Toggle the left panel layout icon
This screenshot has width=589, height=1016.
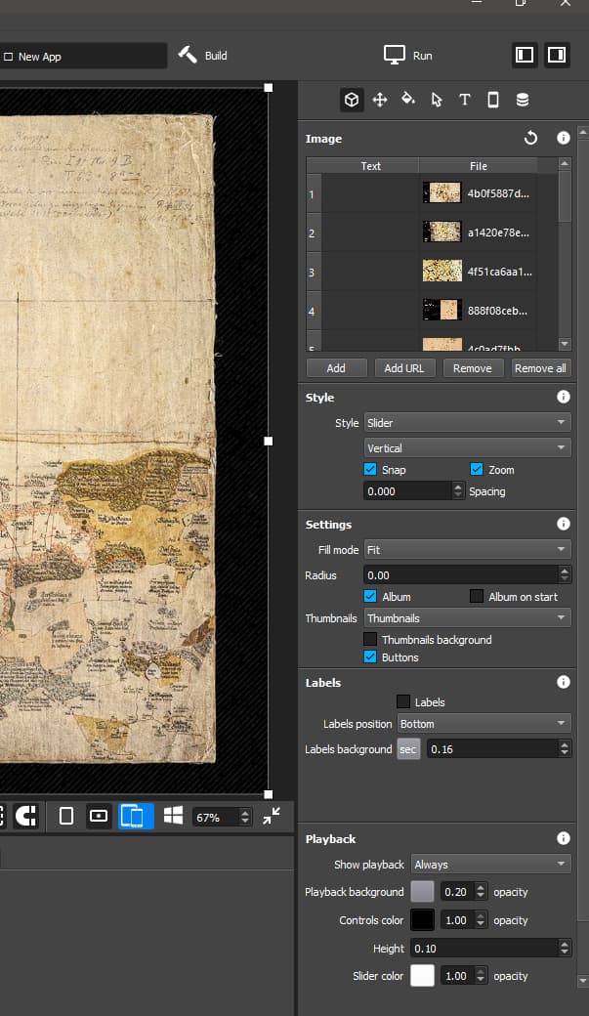point(525,55)
